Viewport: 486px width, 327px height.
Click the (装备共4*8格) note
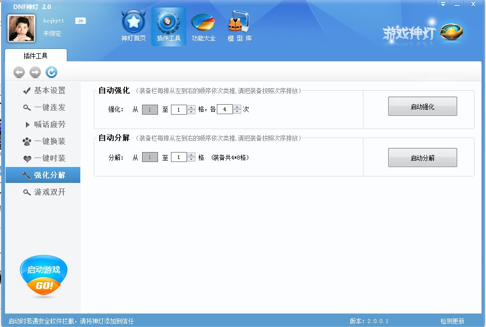[x=230, y=158]
